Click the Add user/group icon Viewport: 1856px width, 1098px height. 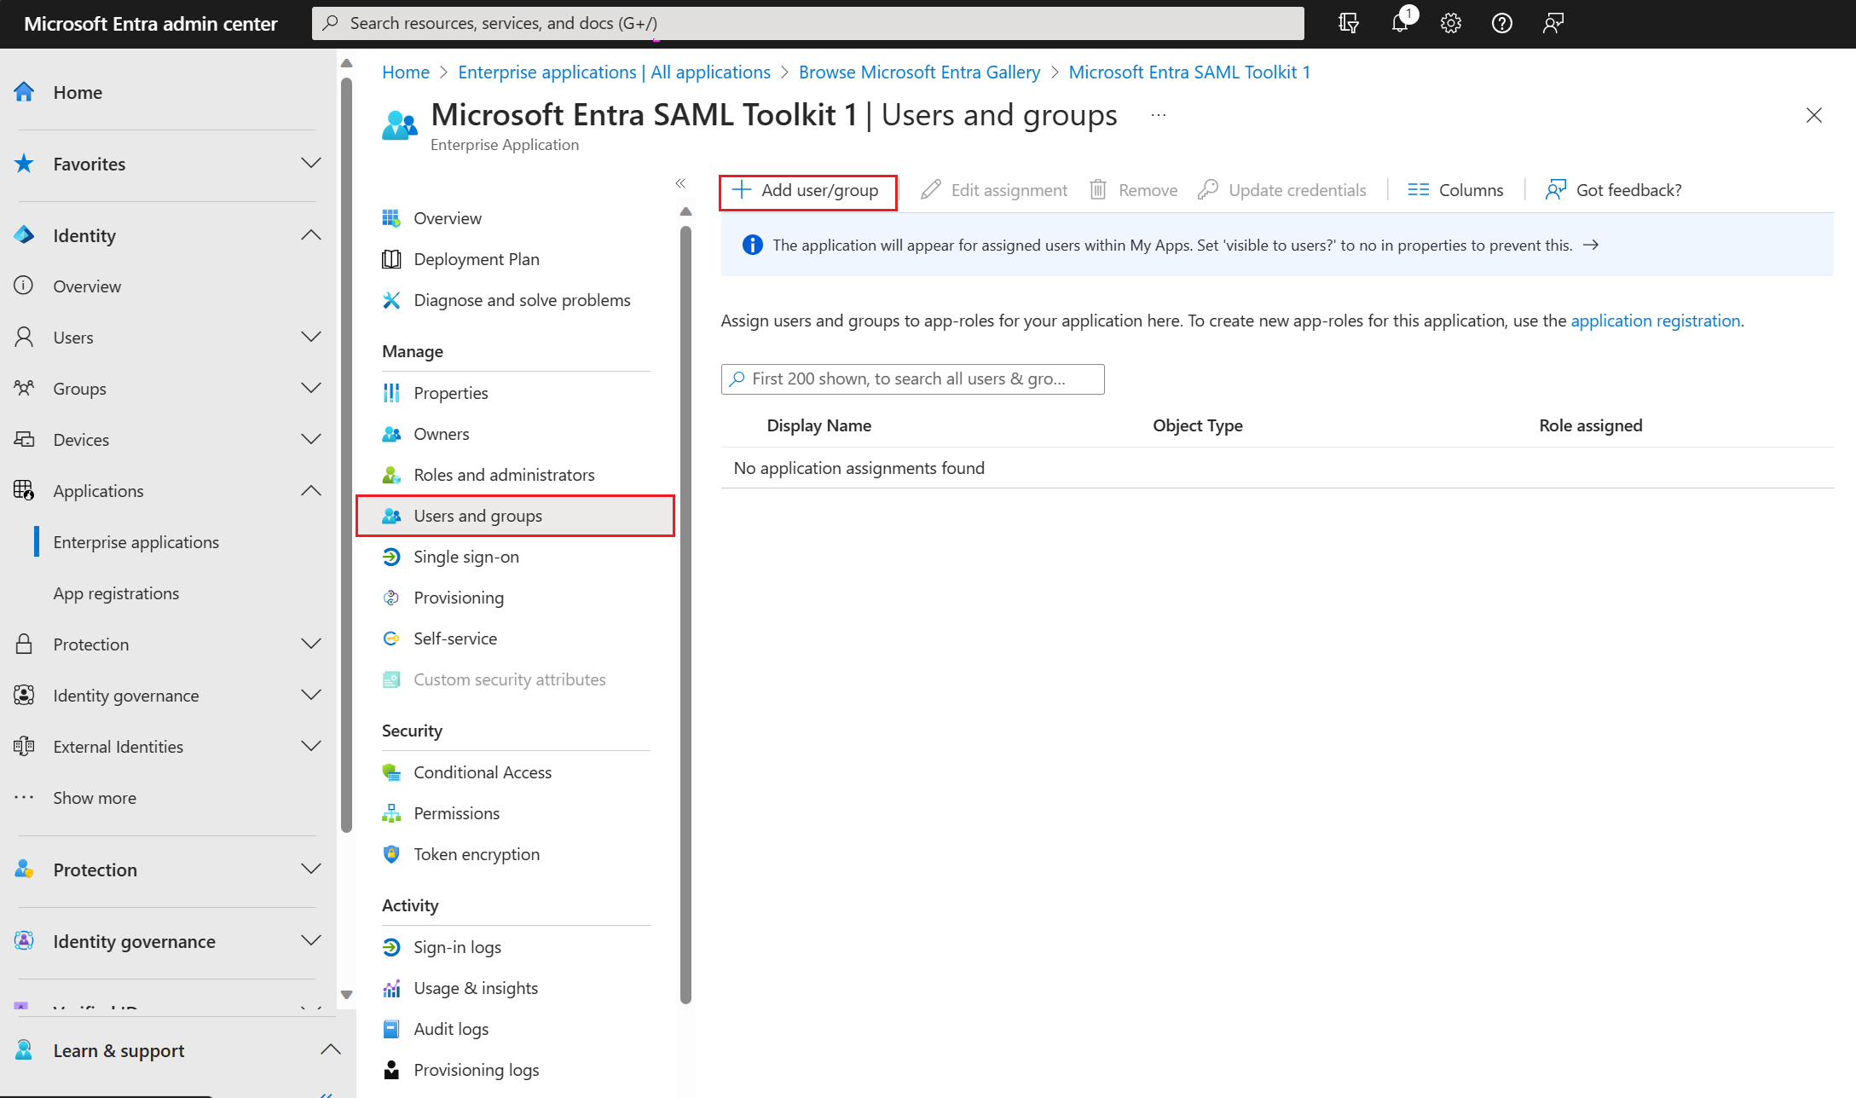(740, 188)
